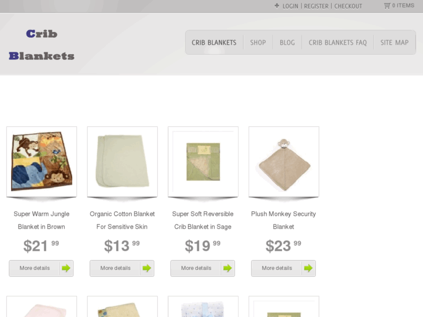Open the Site Map link
Screen dimensions: 423x317
394,42
